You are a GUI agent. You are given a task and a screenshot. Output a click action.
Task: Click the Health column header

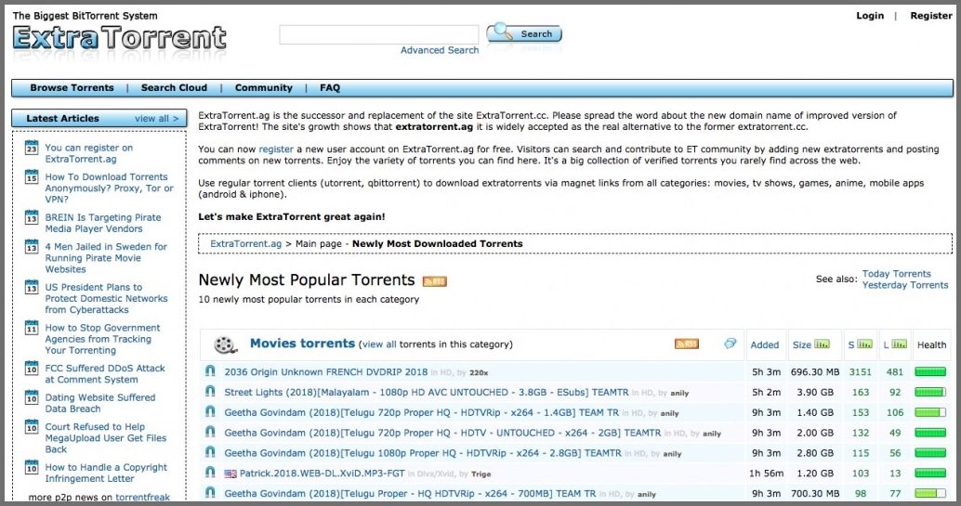[x=931, y=344]
